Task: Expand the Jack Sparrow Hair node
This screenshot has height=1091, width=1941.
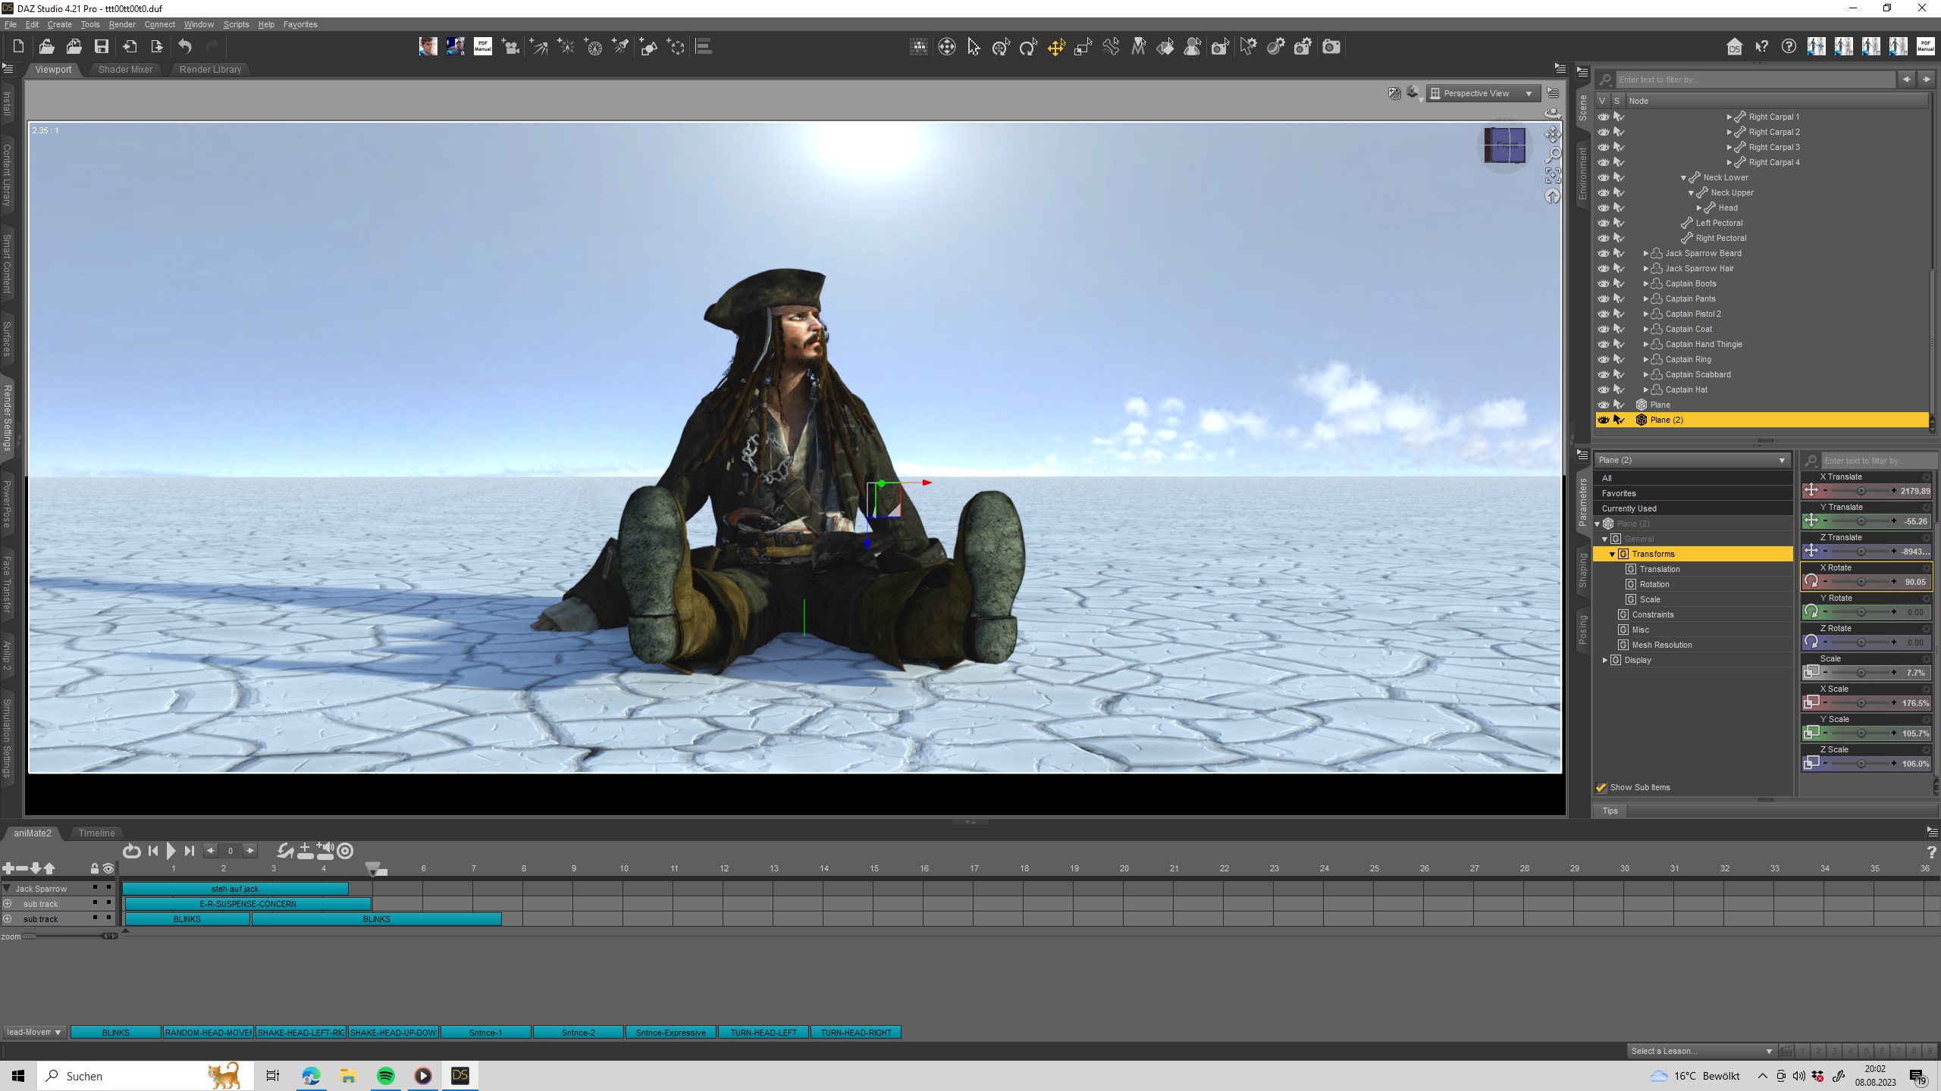Action: coord(1646,268)
